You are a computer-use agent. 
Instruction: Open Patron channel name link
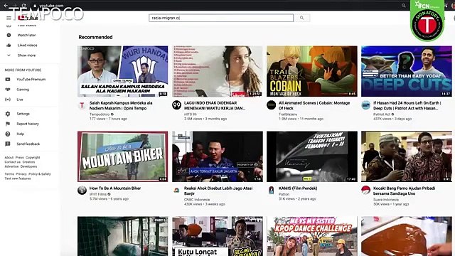pos(284,194)
